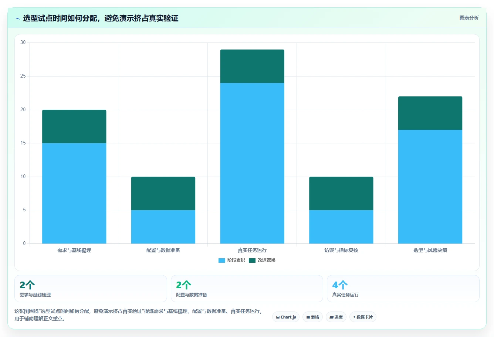The height and width of the screenshot is (337, 494).
Task: Select the dark green 选型与风险决策 bar segment
Action: click(430, 113)
